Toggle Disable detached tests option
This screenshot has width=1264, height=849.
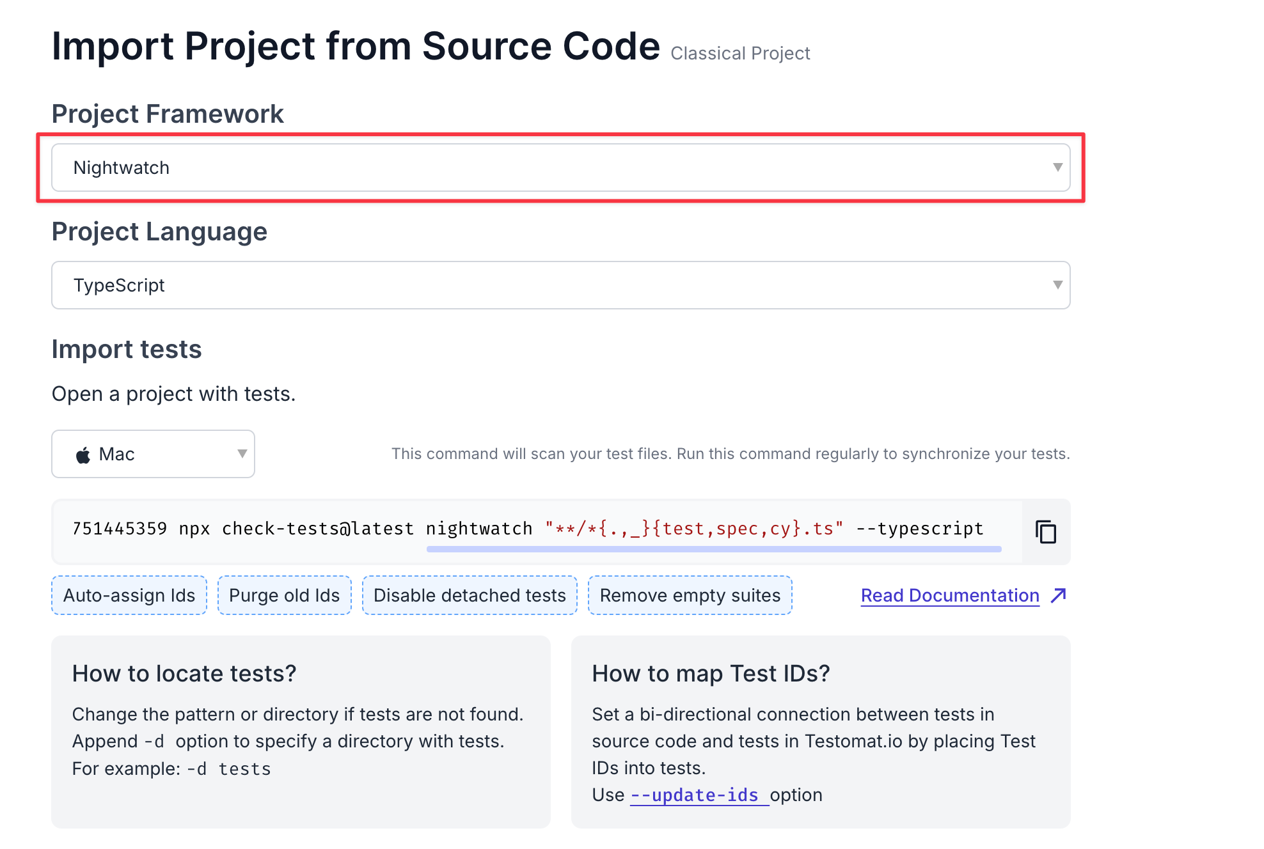point(470,595)
